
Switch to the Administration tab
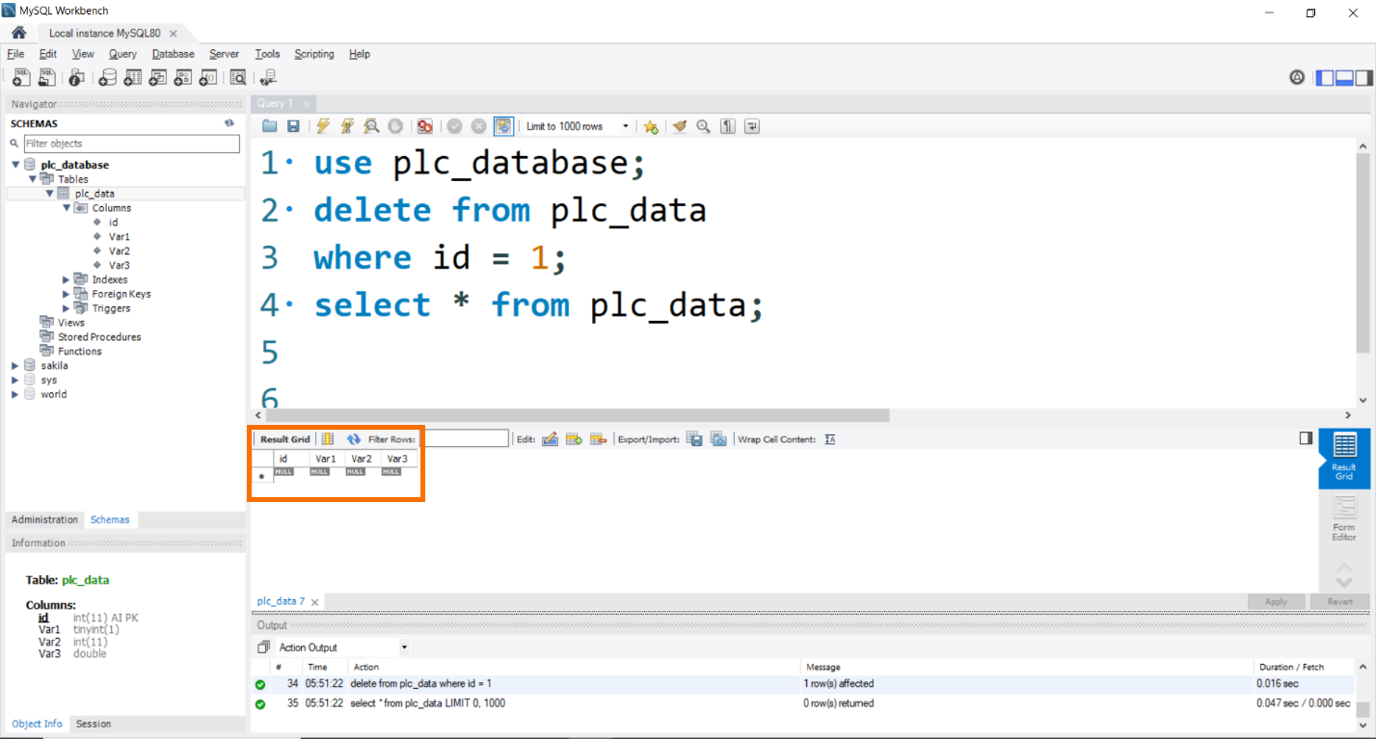tap(44, 519)
